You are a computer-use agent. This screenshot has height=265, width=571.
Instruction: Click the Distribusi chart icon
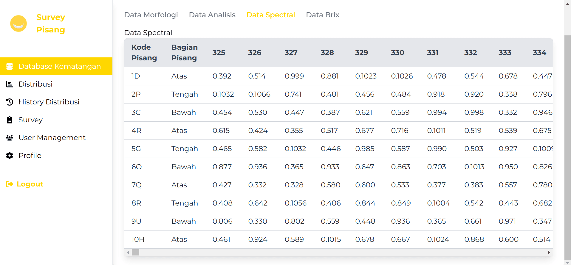coord(10,84)
